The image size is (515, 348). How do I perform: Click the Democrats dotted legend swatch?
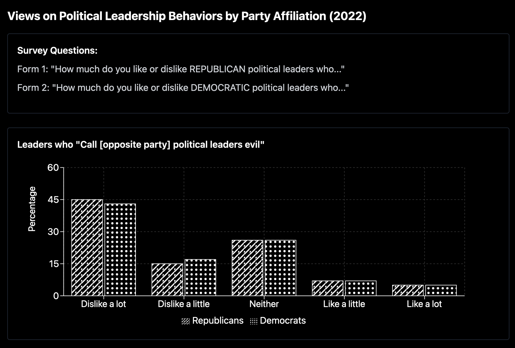(254, 321)
